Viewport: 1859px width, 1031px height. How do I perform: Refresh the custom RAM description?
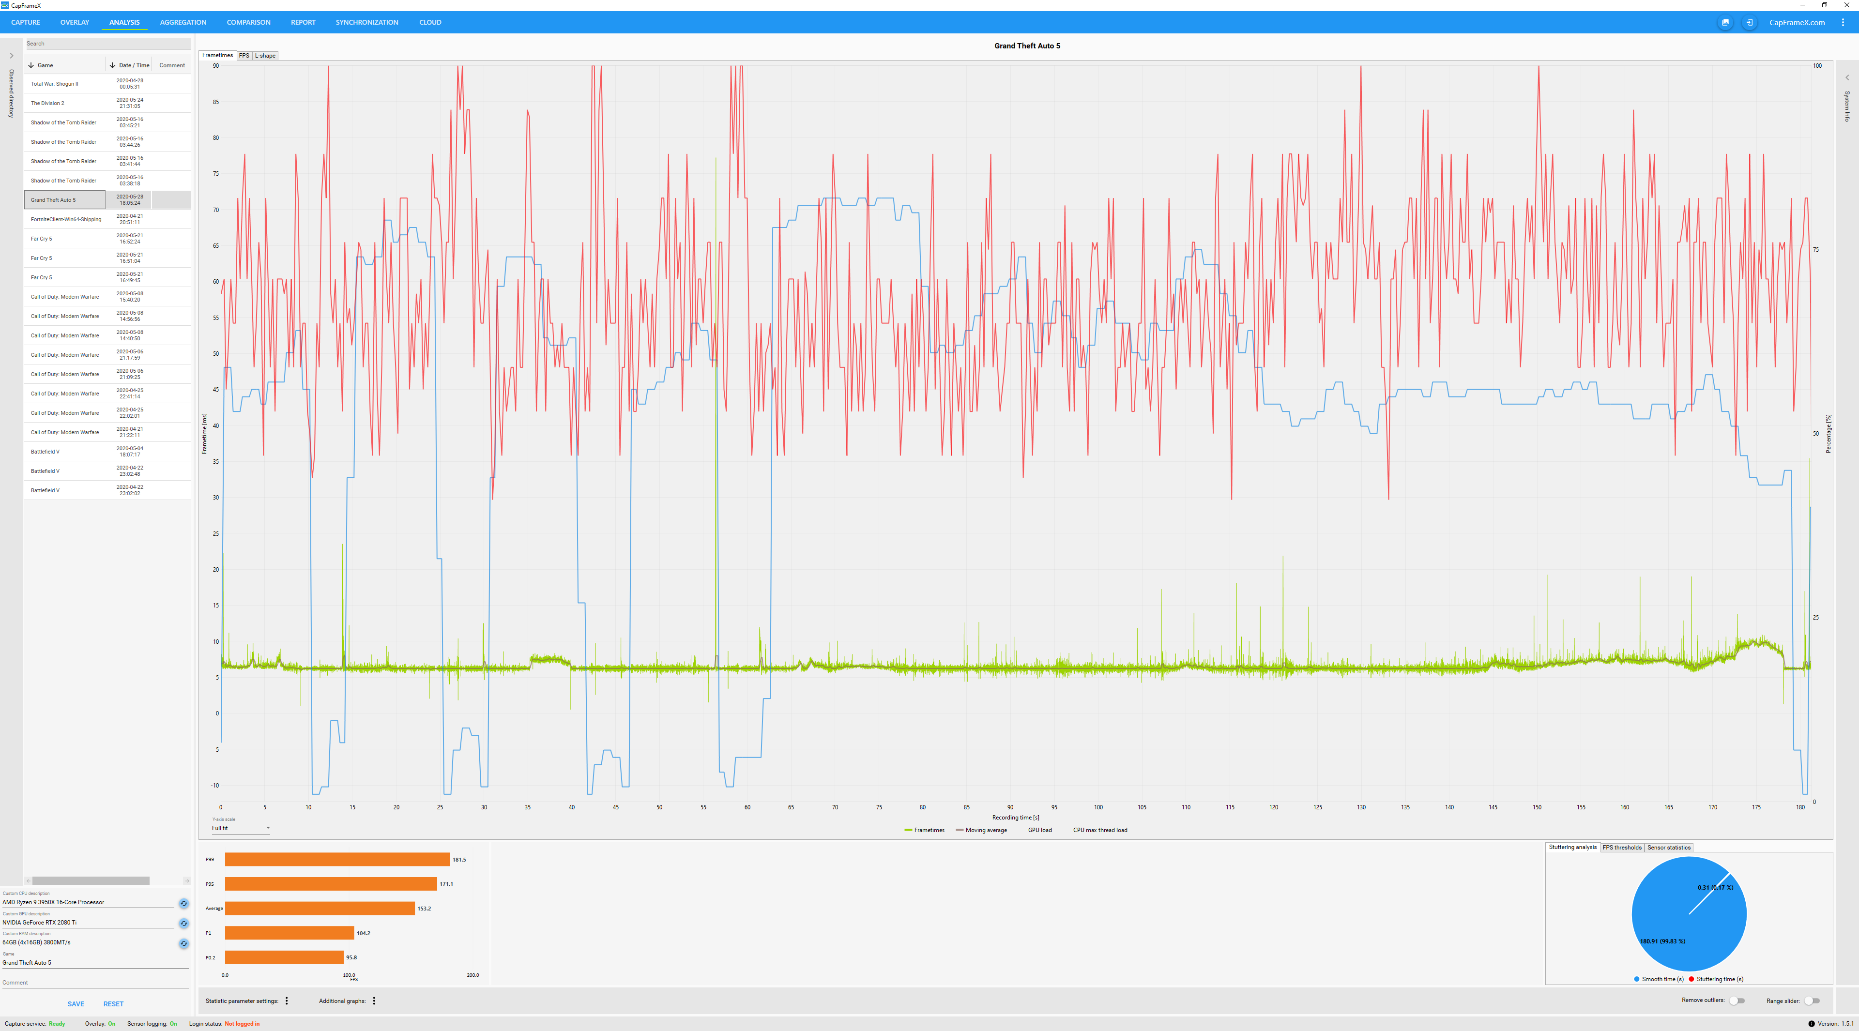click(184, 944)
